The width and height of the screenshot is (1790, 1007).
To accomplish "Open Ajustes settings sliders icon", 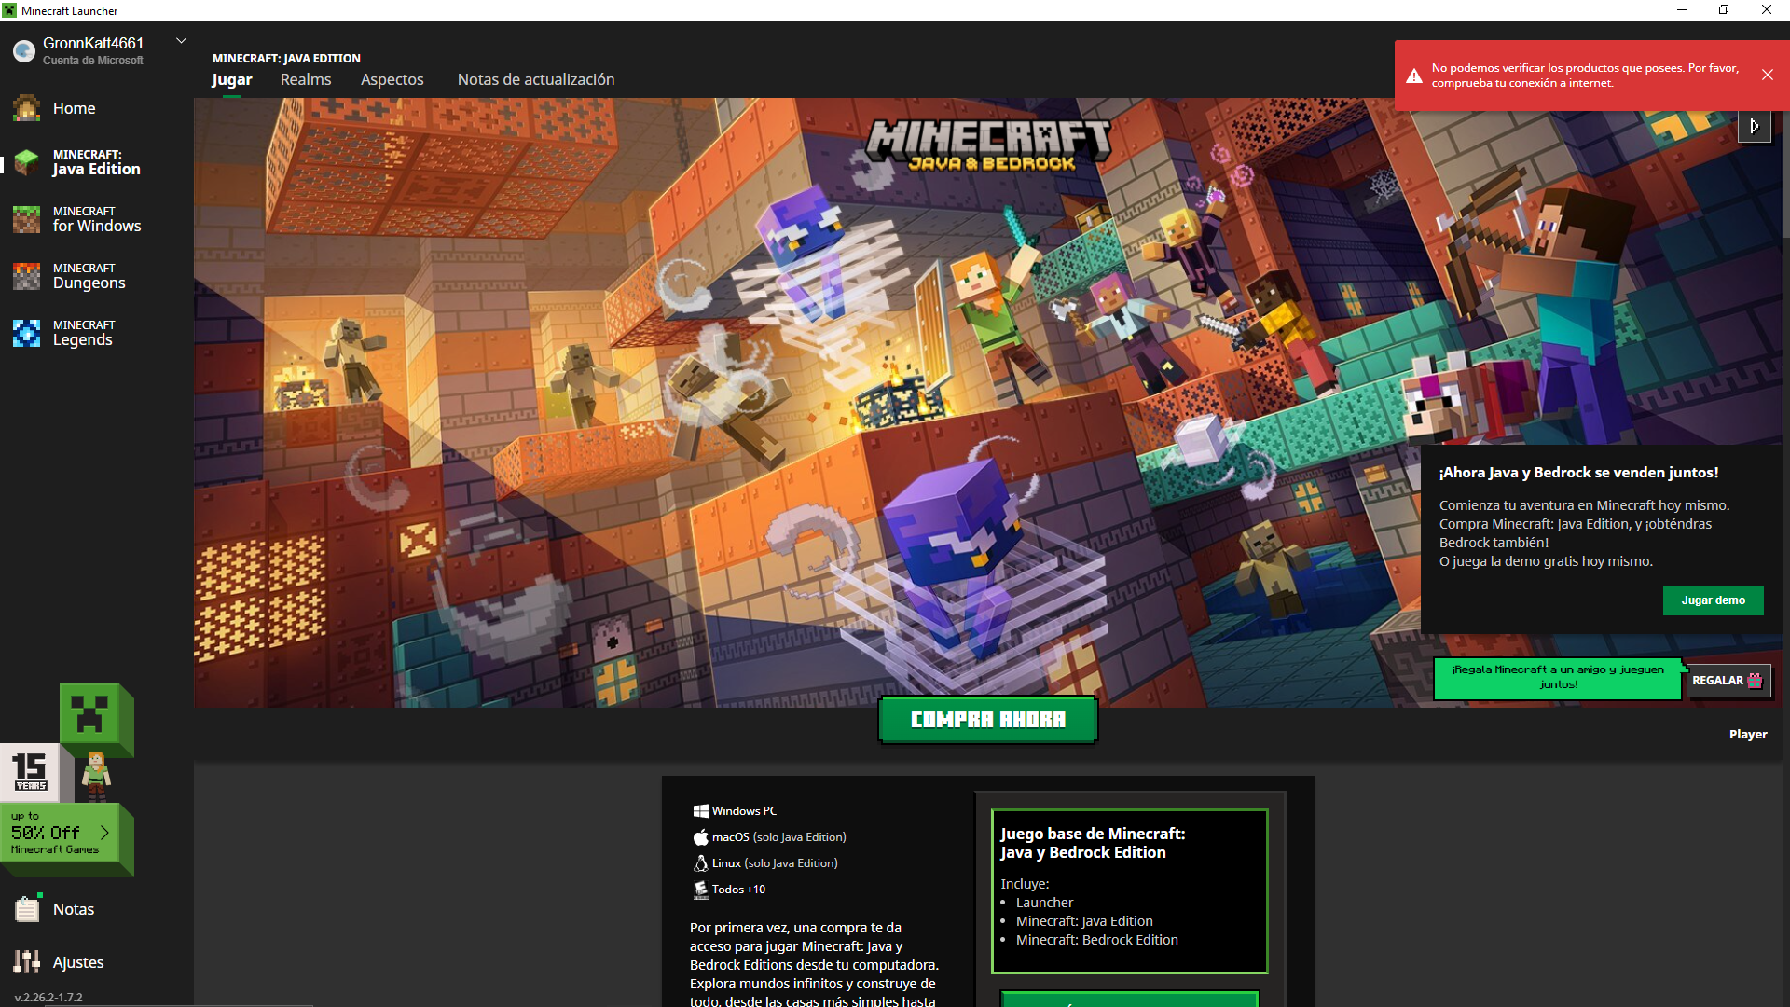I will (x=26, y=962).
